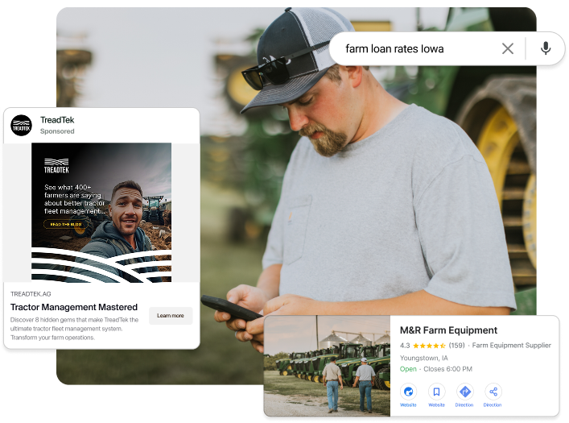Viewport: 569px width, 423px height.
Task: Click the star rating in the M&R listing
Action: (x=429, y=346)
